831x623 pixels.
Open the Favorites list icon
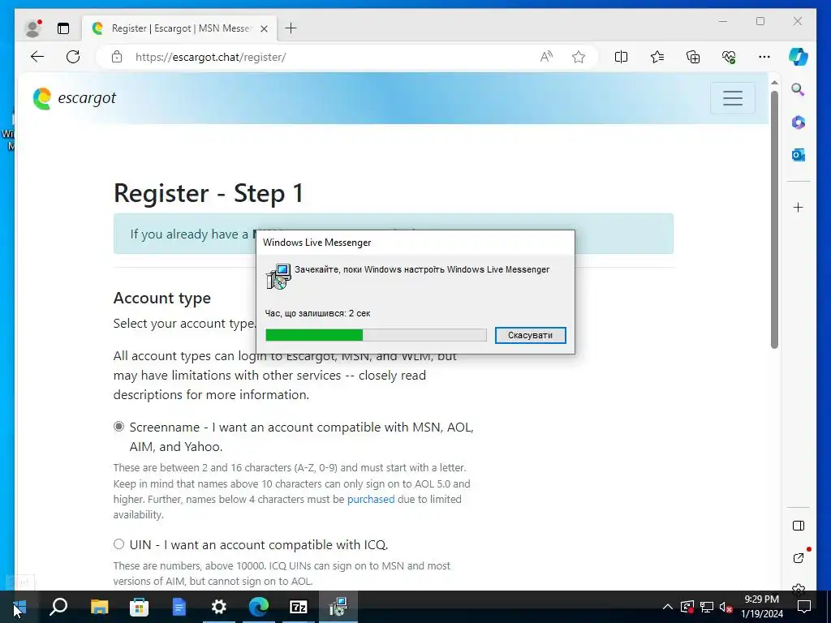[657, 57]
